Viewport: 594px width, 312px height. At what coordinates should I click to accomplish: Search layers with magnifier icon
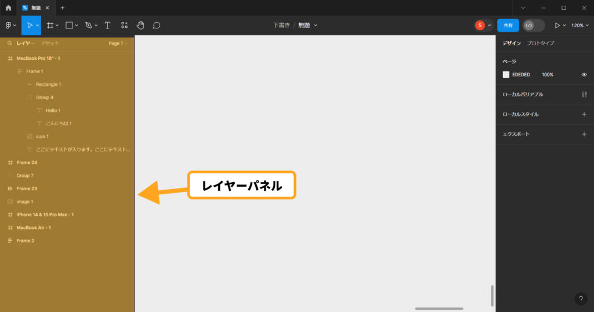click(x=9, y=43)
